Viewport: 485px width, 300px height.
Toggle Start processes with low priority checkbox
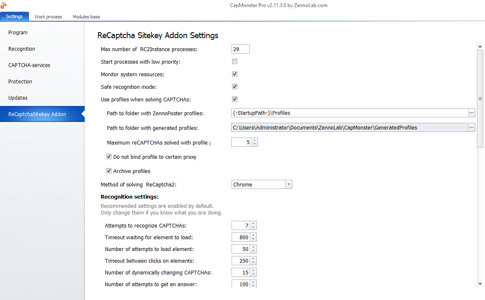click(235, 62)
